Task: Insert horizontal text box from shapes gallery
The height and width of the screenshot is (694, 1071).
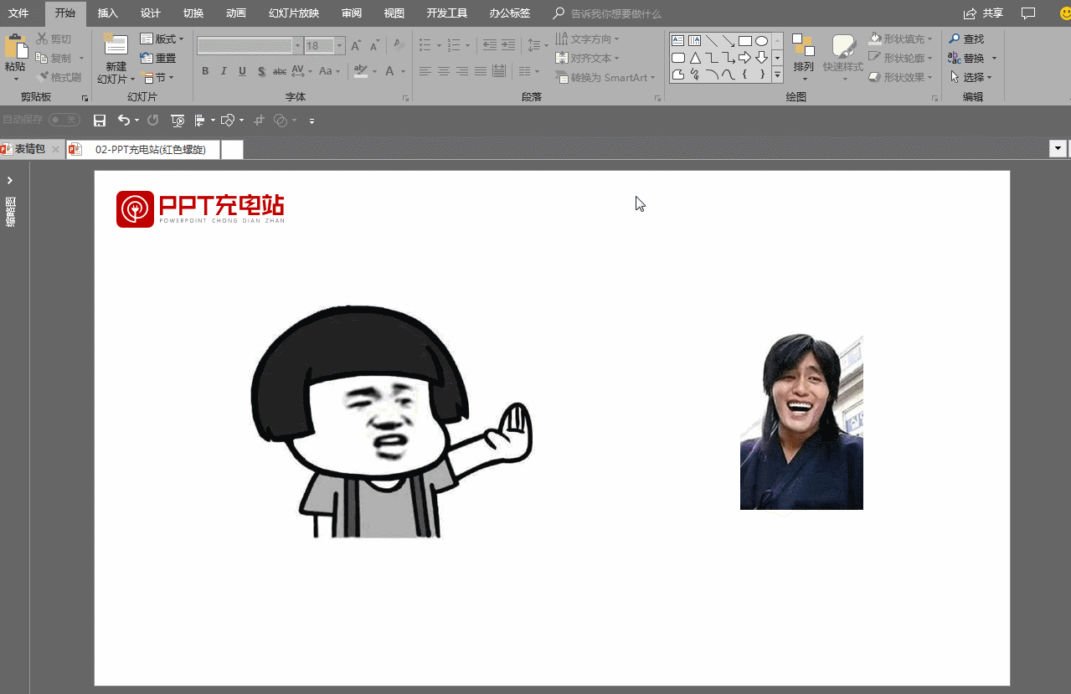Action: pos(678,41)
